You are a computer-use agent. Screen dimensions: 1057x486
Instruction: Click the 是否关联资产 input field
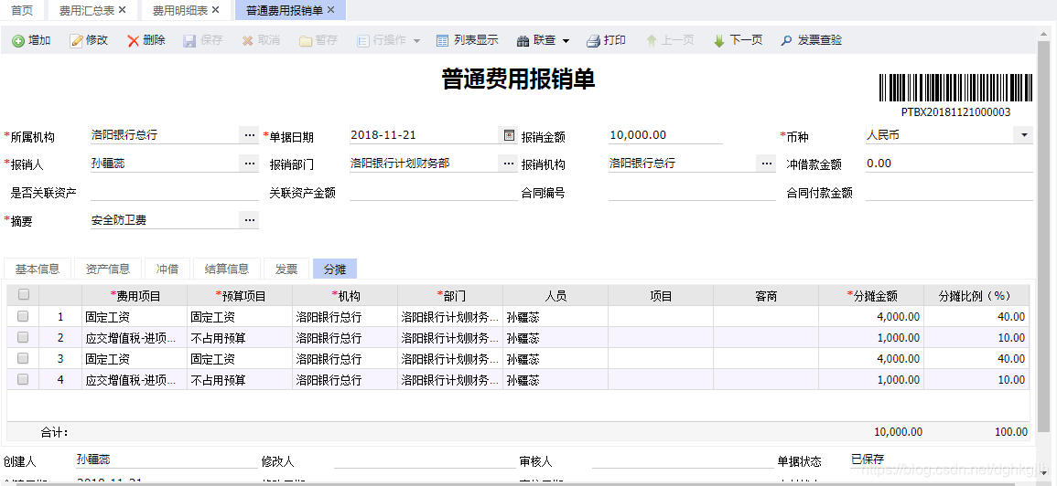click(174, 193)
